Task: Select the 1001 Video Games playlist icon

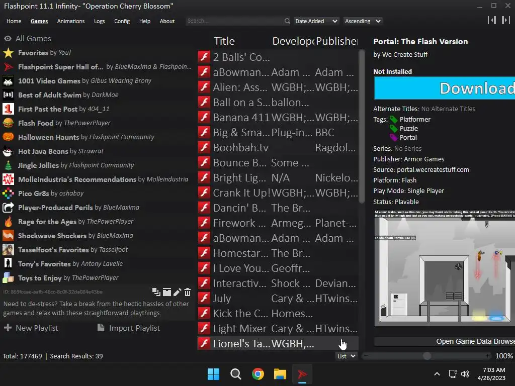Action: (8, 81)
